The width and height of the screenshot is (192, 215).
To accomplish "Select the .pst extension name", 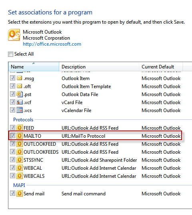I will [x=27, y=94].
